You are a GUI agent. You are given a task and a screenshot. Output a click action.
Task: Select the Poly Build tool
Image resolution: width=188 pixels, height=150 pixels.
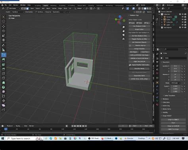click(x=4, y=83)
